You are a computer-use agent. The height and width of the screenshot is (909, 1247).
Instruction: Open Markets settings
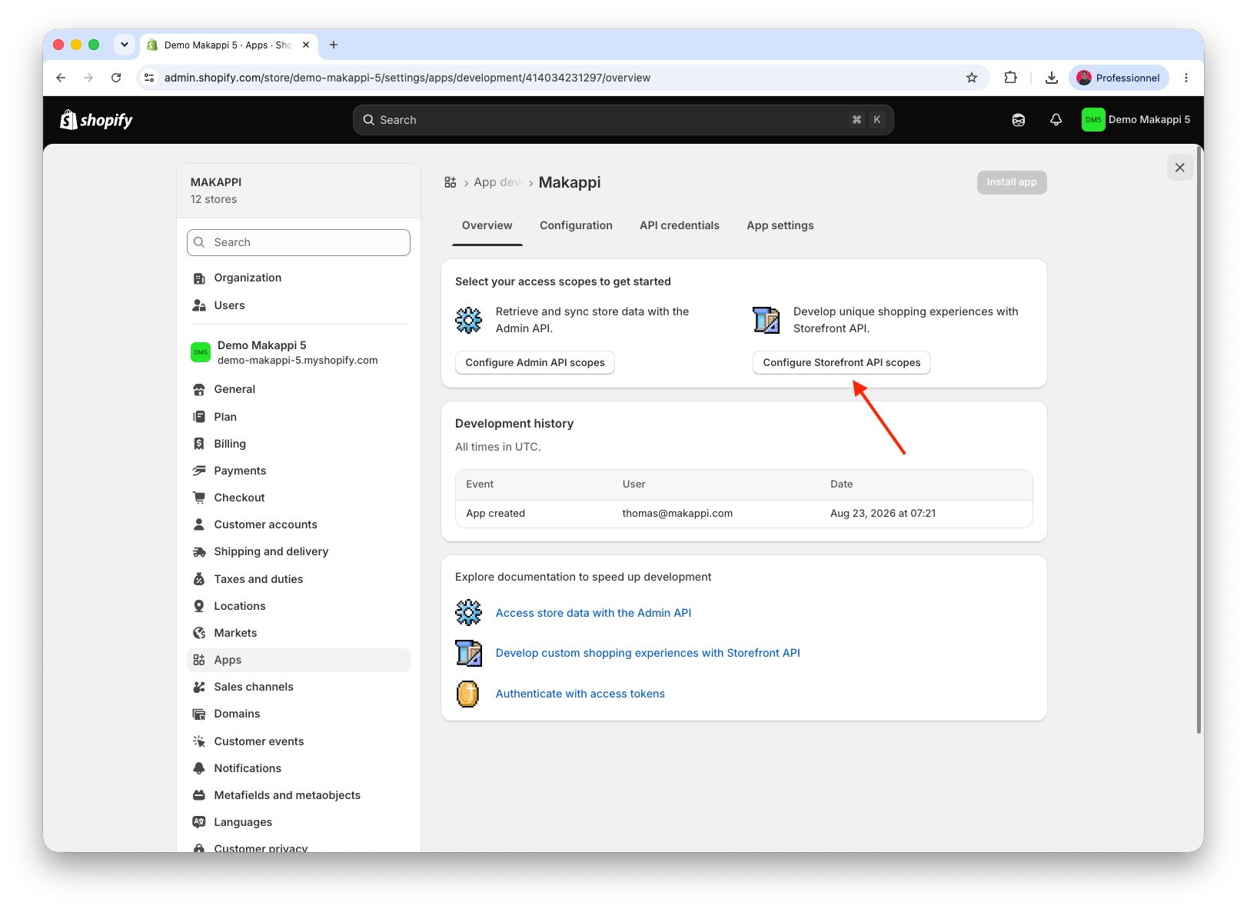point(298,633)
